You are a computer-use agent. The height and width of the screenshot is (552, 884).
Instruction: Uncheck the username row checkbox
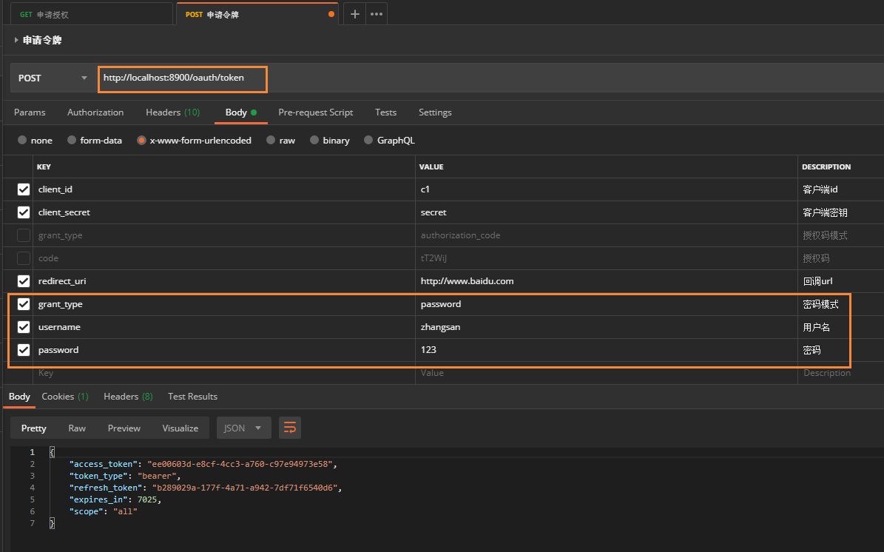24,327
